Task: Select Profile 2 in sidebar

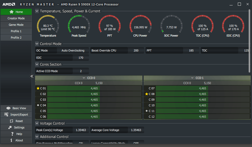Action: (x=16, y=38)
